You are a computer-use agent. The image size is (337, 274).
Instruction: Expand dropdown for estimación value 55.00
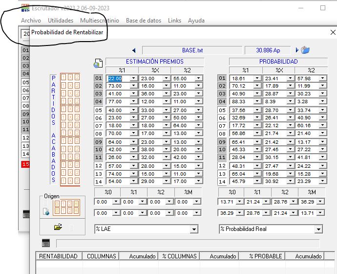click(x=199, y=78)
